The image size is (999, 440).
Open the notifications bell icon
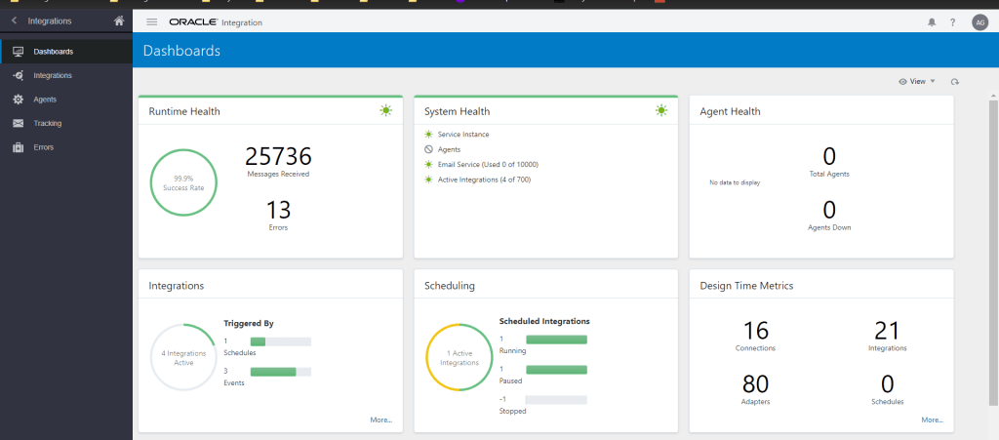pos(931,21)
